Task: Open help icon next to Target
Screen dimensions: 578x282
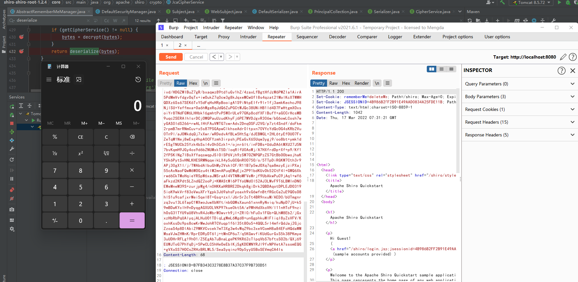Action: click(572, 57)
